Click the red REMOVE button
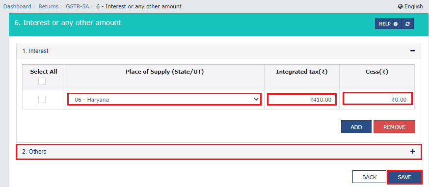This screenshot has width=429, height=187. click(394, 127)
